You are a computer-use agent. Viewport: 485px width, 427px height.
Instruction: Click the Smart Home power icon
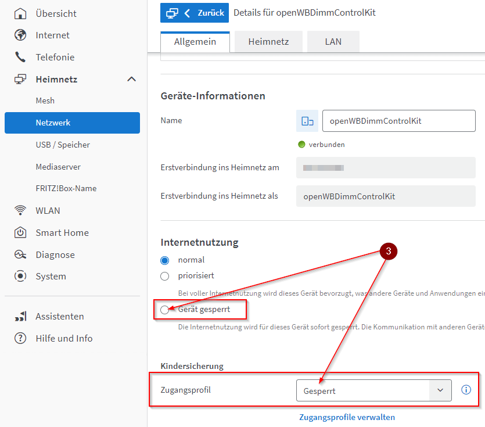[20, 232]
